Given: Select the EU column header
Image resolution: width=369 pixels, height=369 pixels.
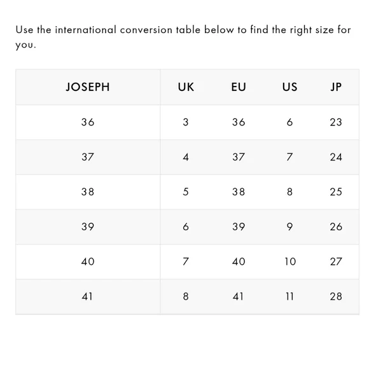Looking at the screenshot, I should click(239, 87).
